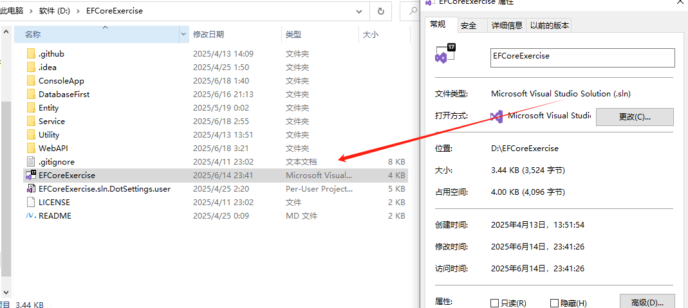
Task: Switch to the 以前的版本 tab
Action: (x=550, y=26)
